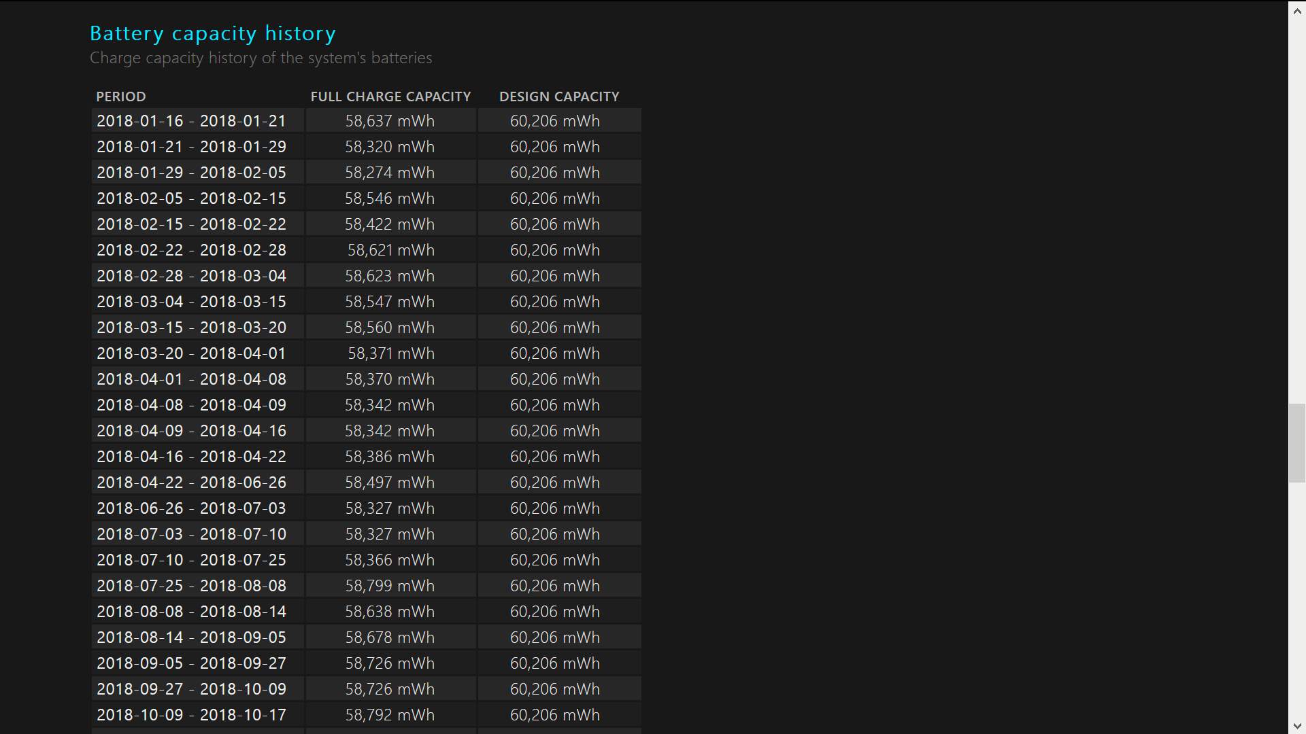Select period 2018-04-01 - 2018-04-08

(x=191, y=379)
